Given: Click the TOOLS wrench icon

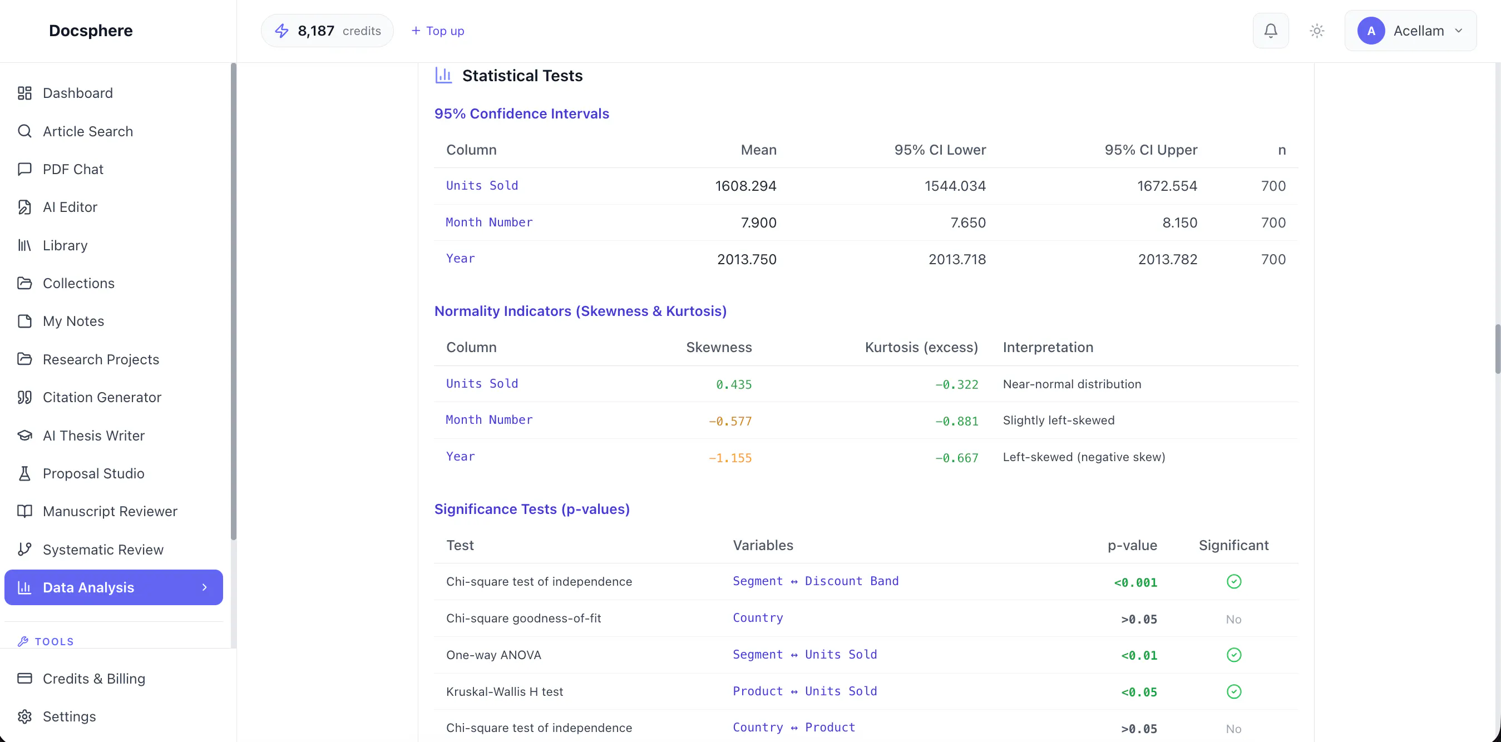Looking at the screenshot, I should [x=23, y=641].
